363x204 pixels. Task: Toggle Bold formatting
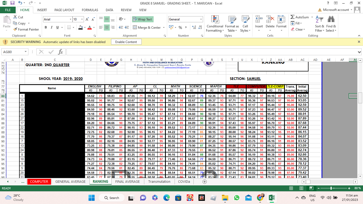coord(46,27)
